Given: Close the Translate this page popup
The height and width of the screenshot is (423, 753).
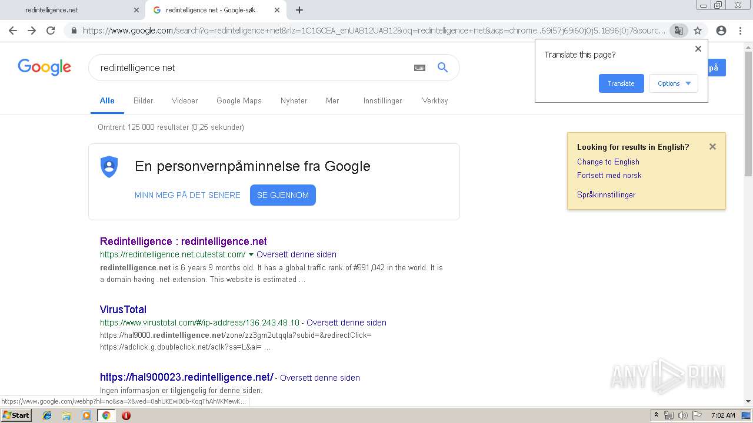Looking at the screenshot, I should tap(698, 49).
